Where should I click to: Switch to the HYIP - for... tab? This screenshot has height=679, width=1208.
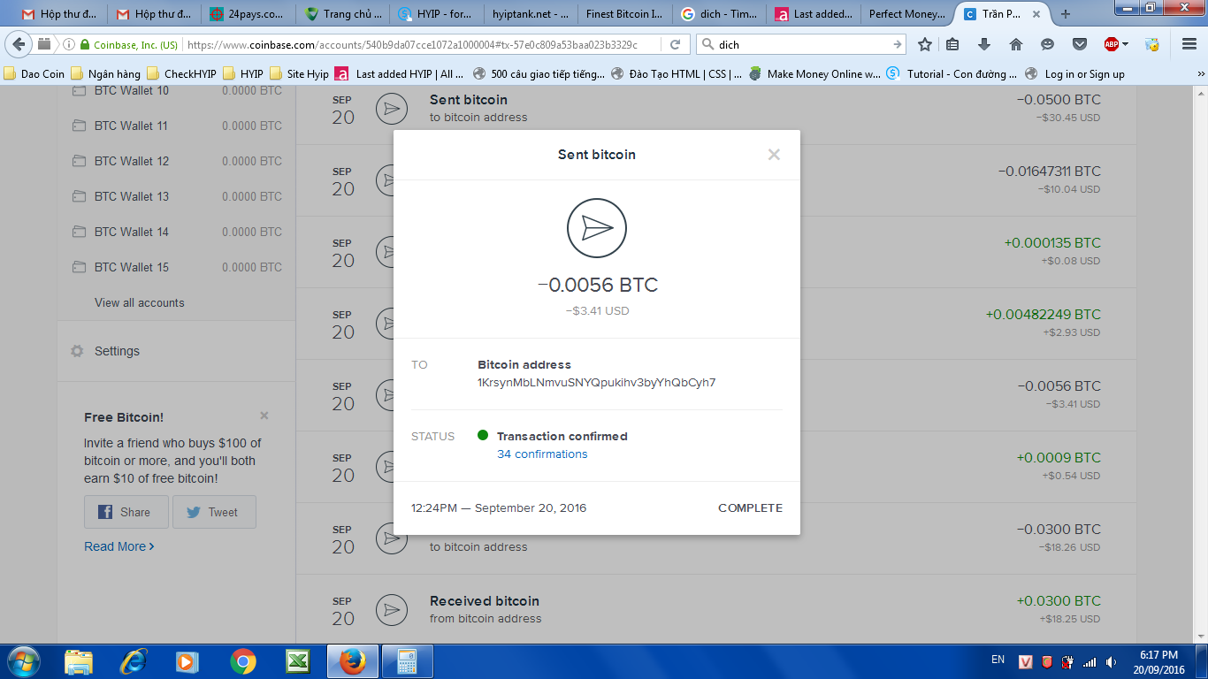pyautogui.click(x=438, y=14)
